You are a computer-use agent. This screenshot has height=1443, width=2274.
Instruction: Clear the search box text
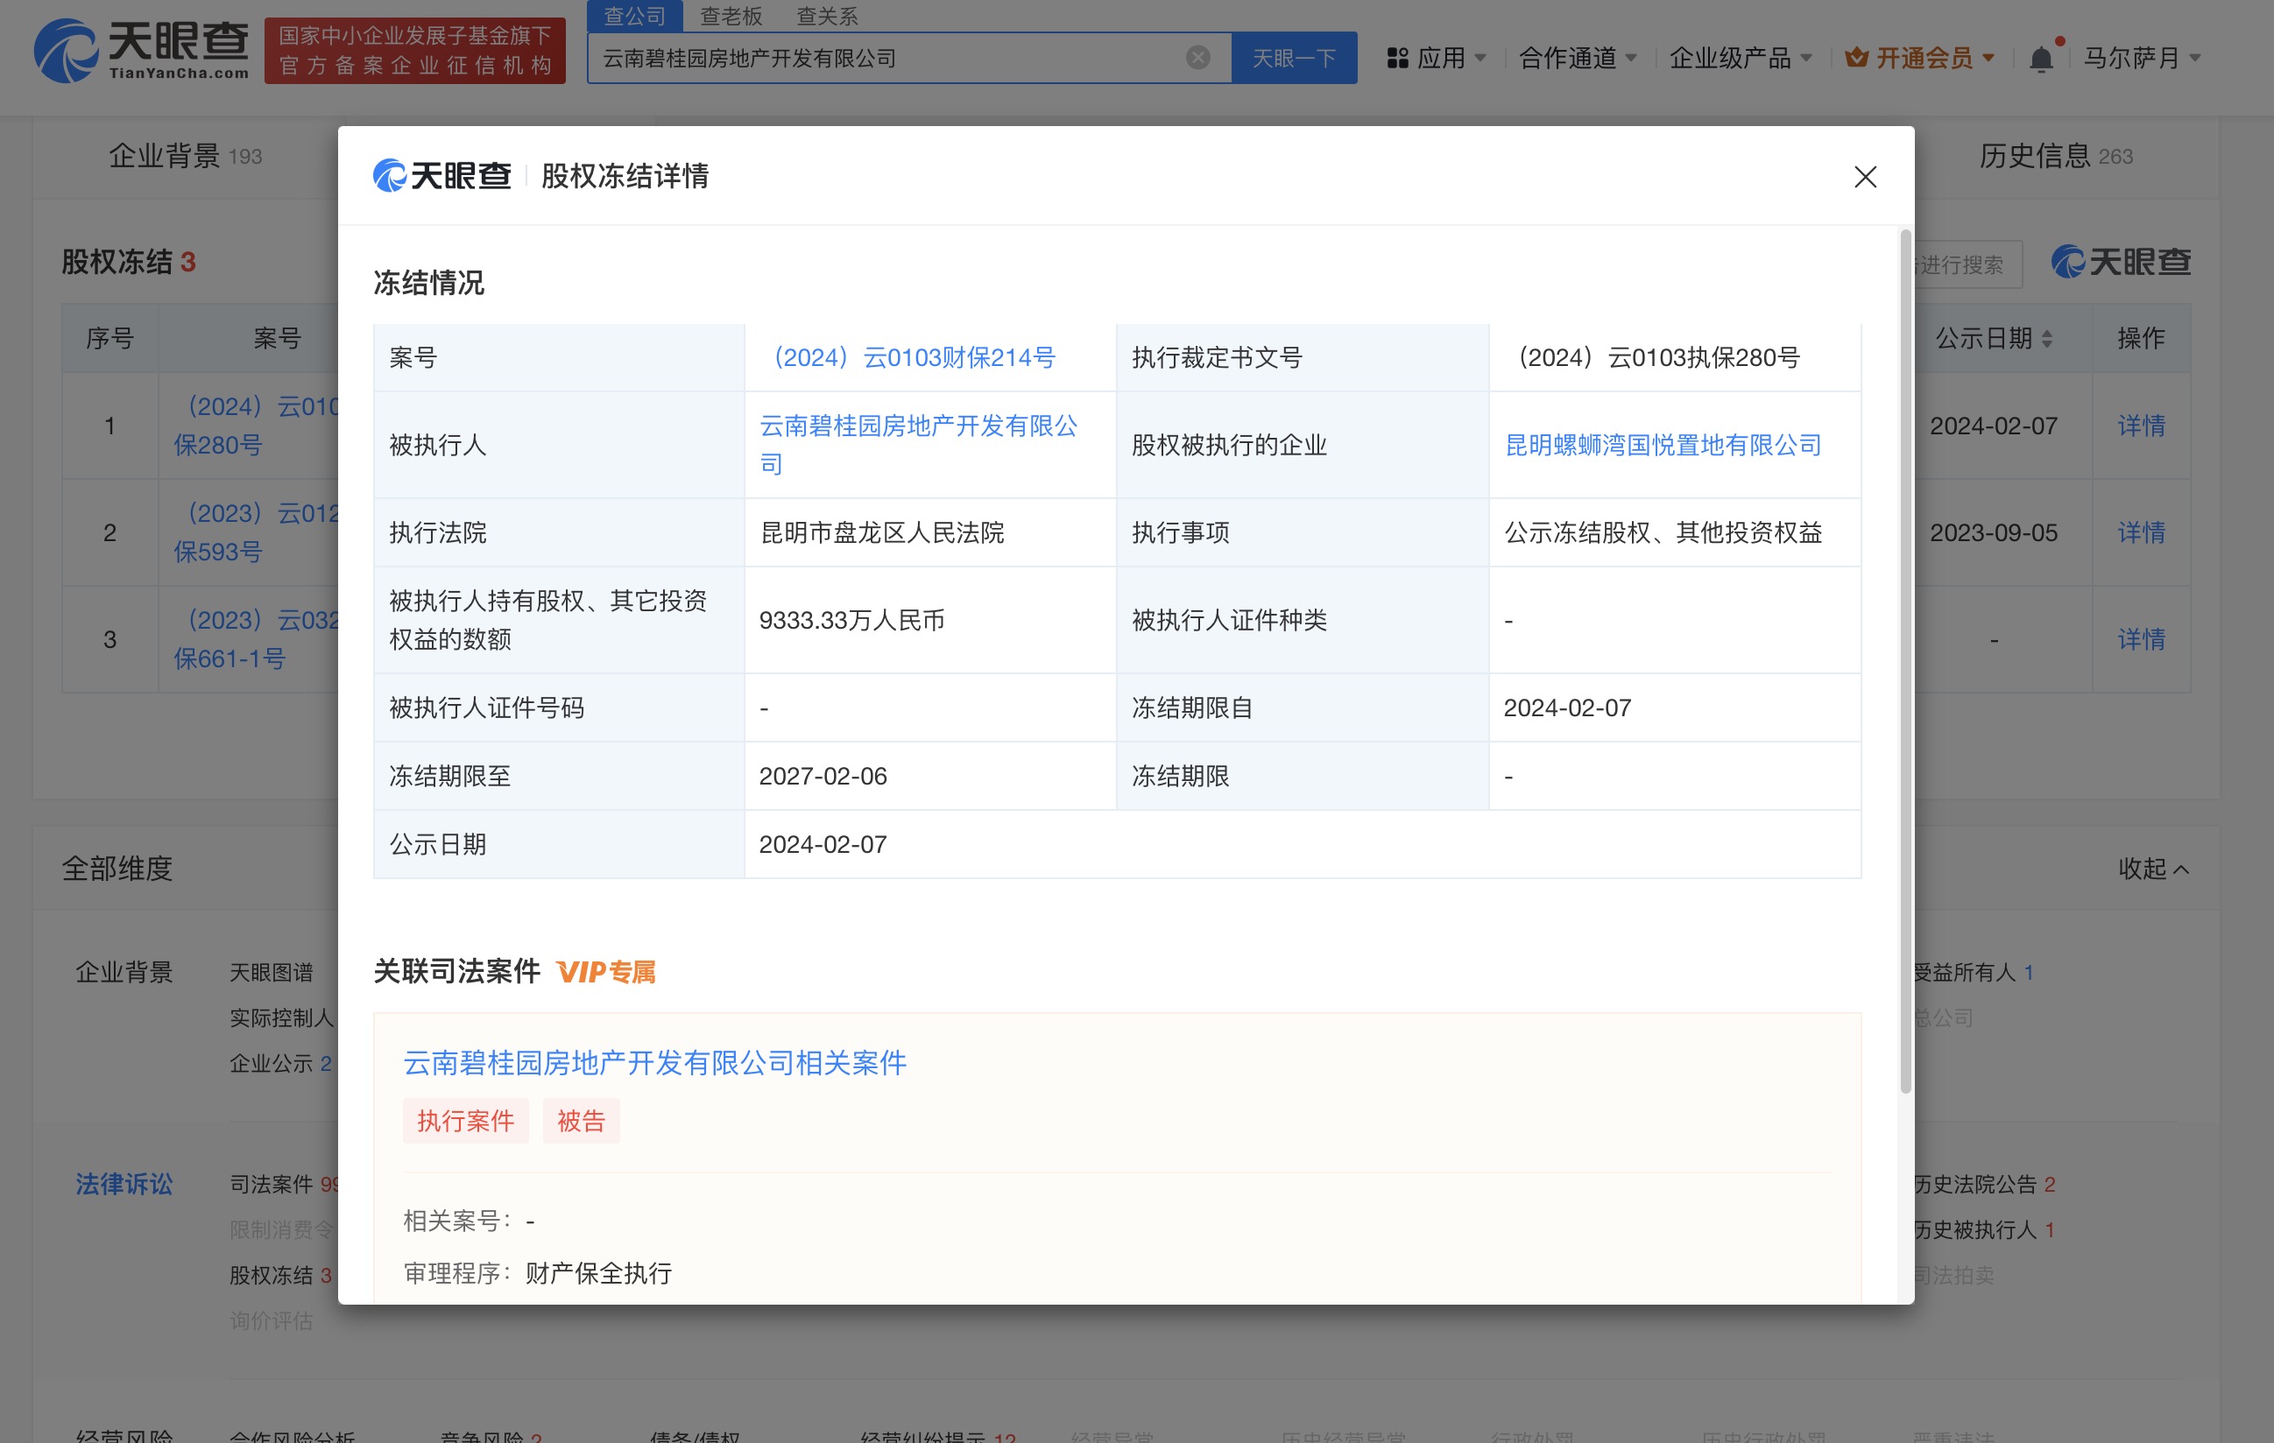point(1197,58)
